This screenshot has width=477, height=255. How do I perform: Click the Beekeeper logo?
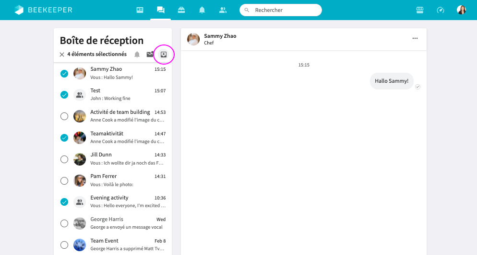point(43,10)
